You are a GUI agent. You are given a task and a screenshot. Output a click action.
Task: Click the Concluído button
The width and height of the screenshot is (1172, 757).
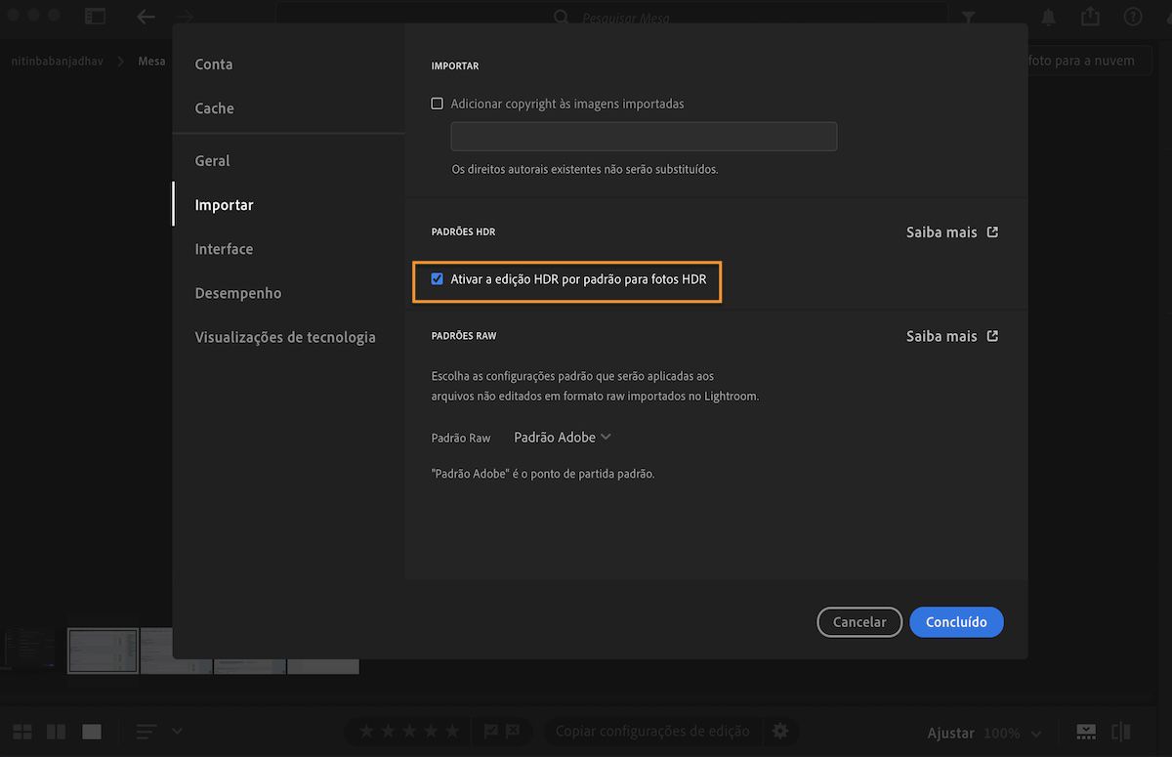tap(956, 621)
